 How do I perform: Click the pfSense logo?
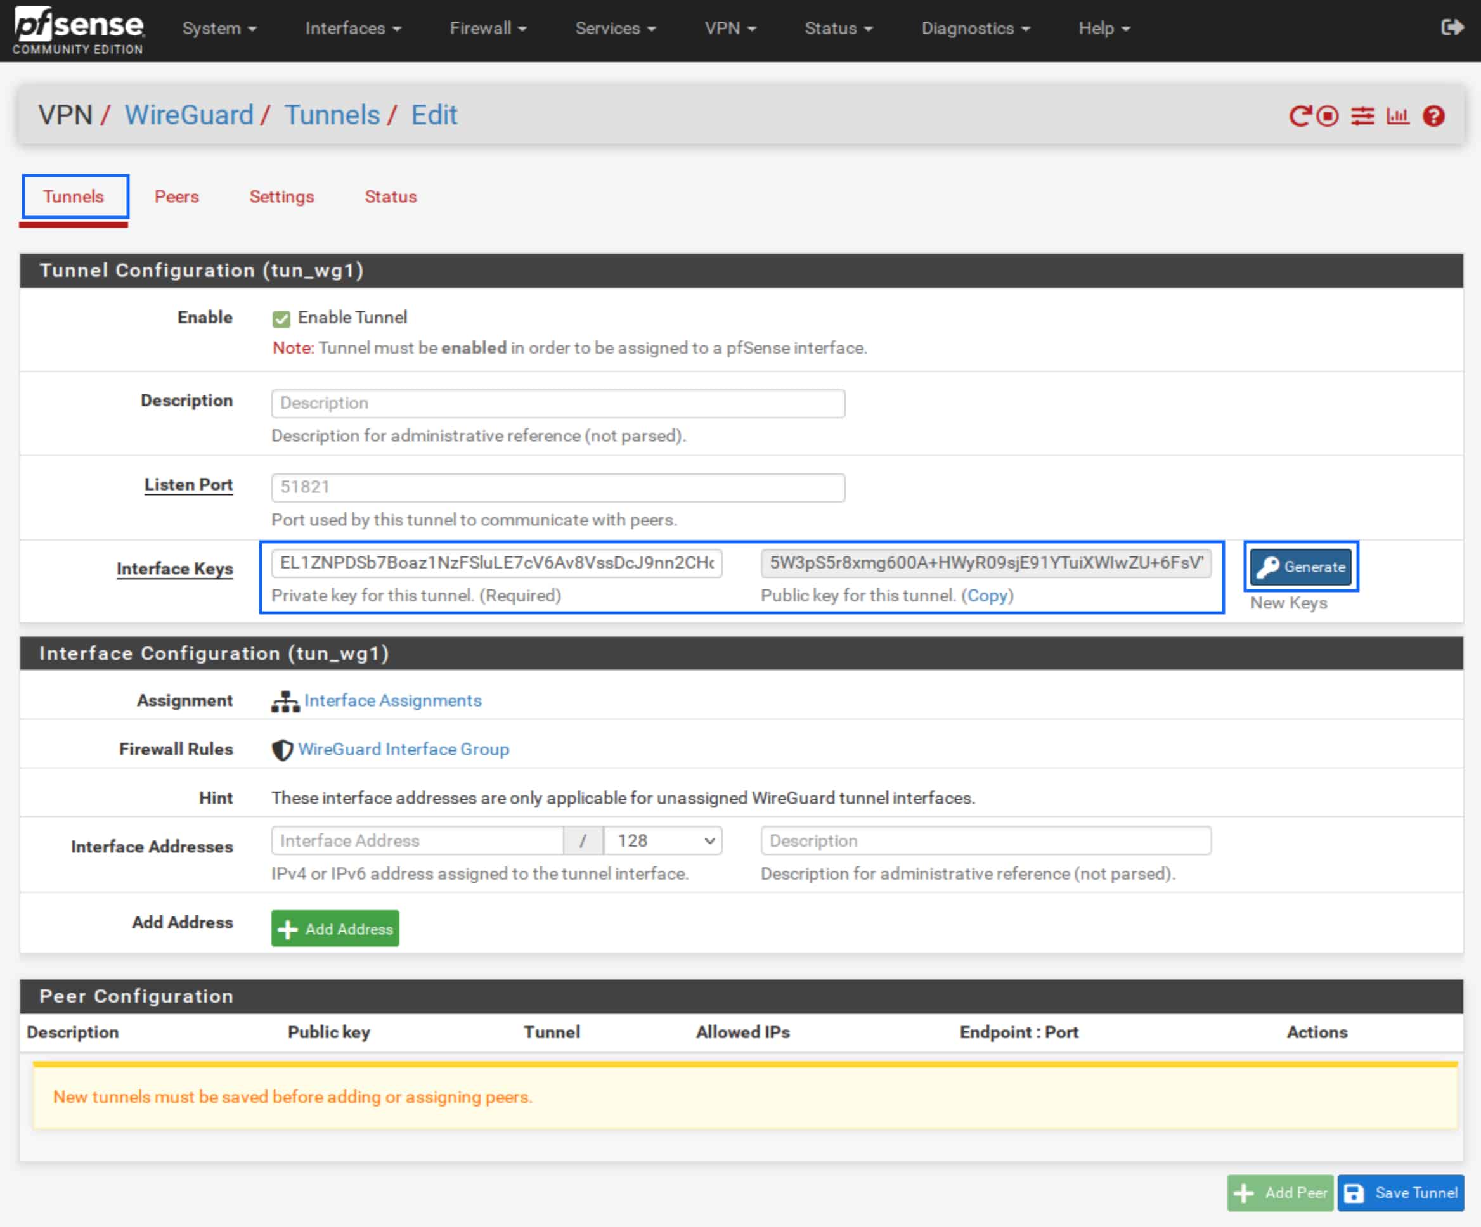[x=79, y=30]
